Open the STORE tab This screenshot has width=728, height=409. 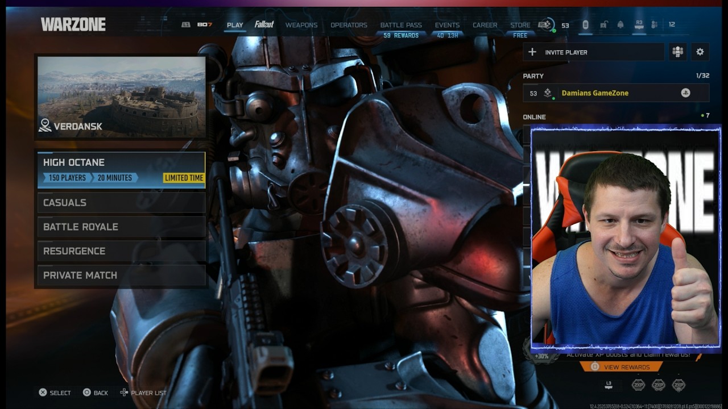[x=520, y=25]
